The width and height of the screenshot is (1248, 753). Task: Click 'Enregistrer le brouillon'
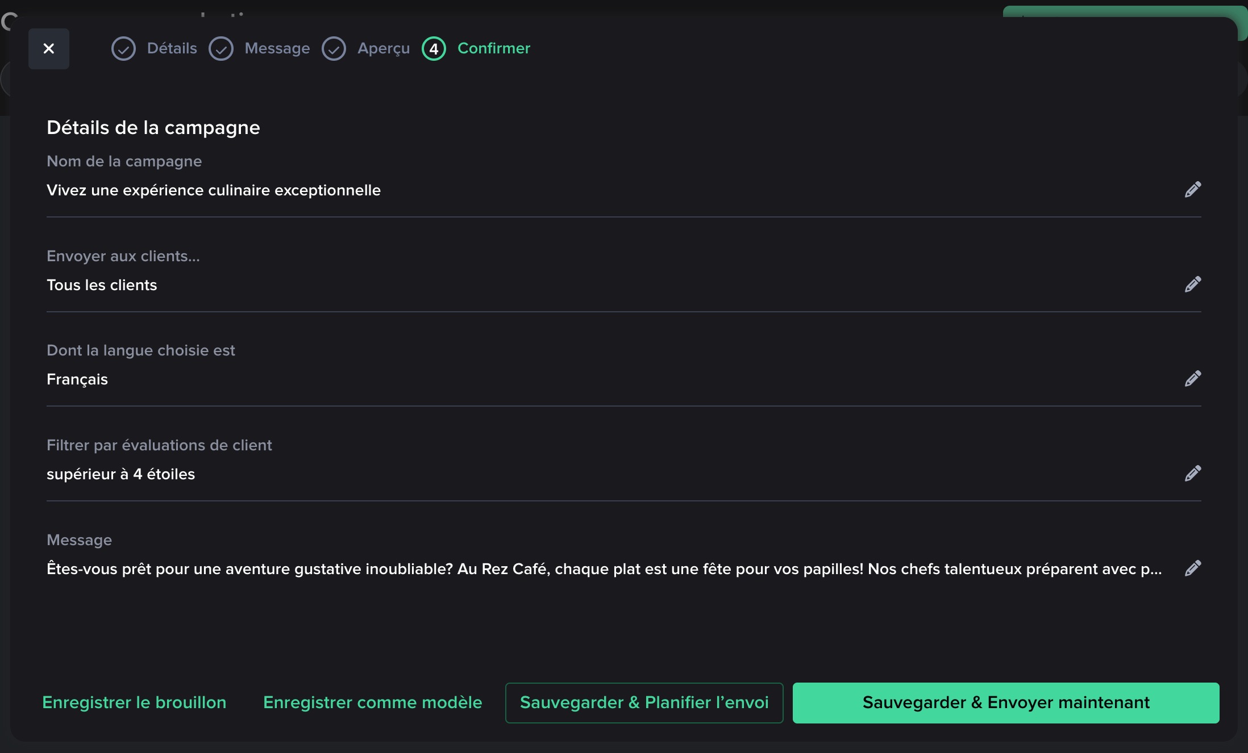(x=134, y=702)
